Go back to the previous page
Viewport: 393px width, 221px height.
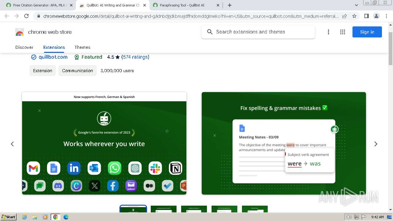(x=7, y=16)
